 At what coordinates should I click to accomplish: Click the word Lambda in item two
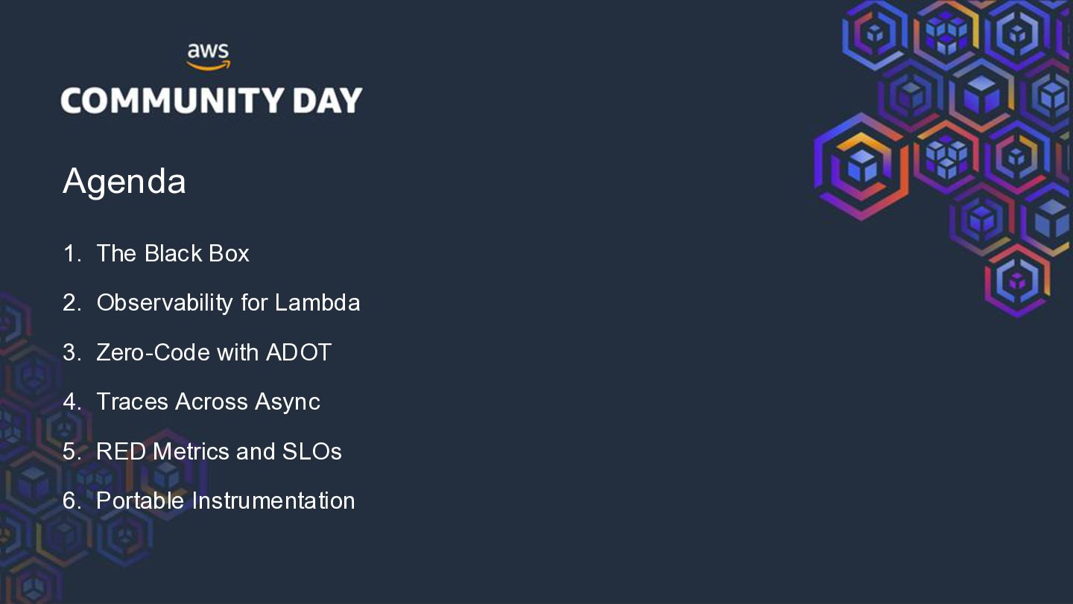pyautogui.click(x=317, y=302)
